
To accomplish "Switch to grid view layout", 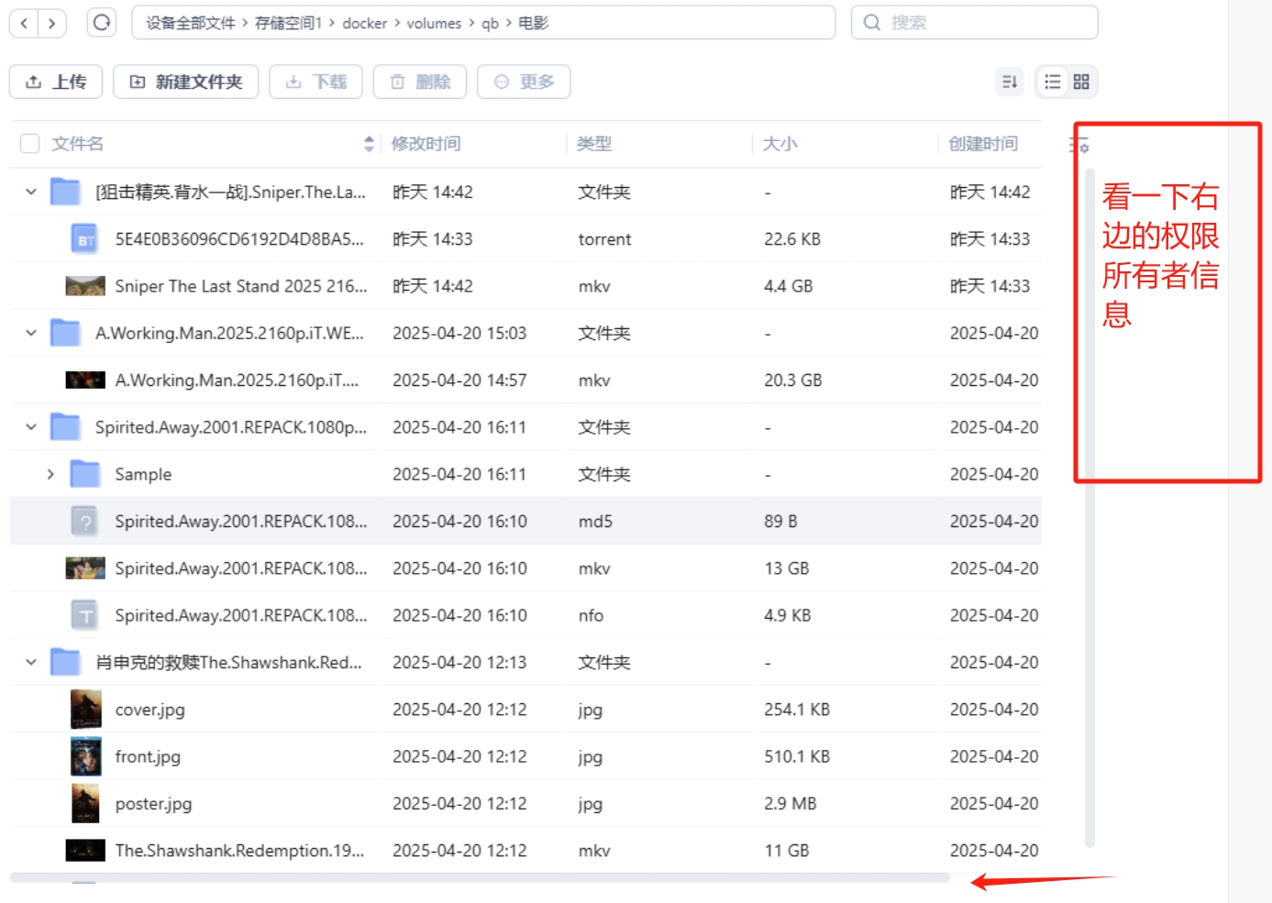I will pyautogui.click(x=1081, y=82).
